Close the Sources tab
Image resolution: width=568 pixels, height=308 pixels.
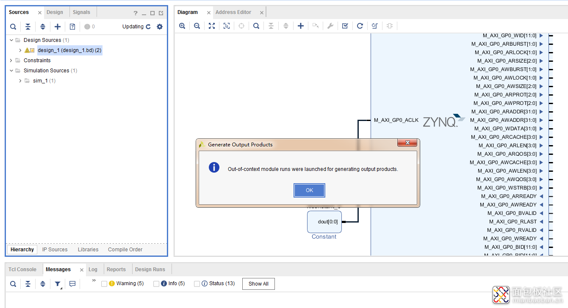40,13
